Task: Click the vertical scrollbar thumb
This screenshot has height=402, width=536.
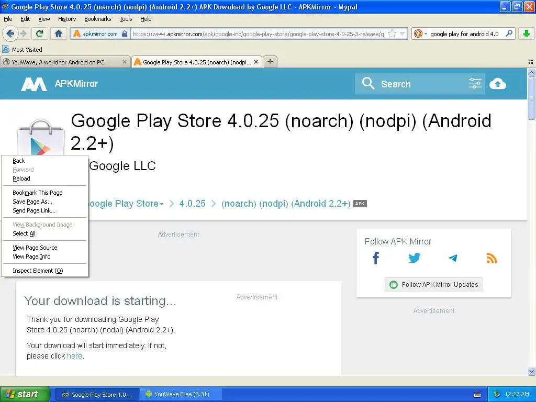Action: tap(531, 98)
